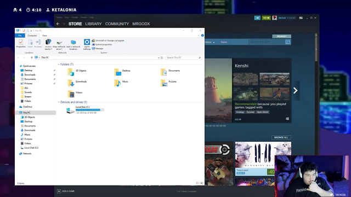Click the WISHLIST button in Steam store
This screenshot has height=197, width=351.
(281, 36)
